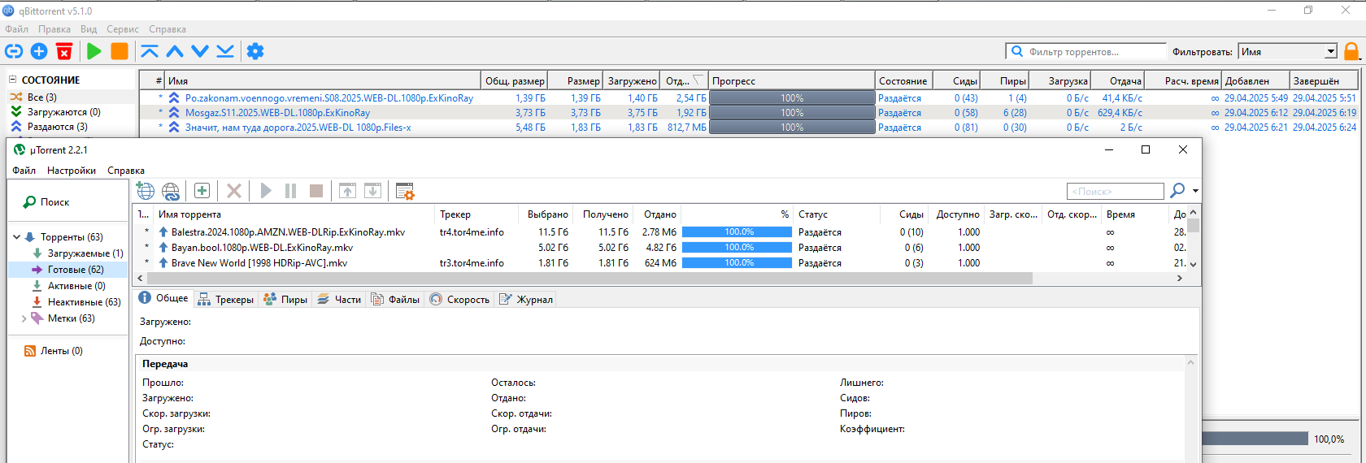Click the create new torrent plus icon in µTorrent
1366x463 pixels.
tap(202, 191)
